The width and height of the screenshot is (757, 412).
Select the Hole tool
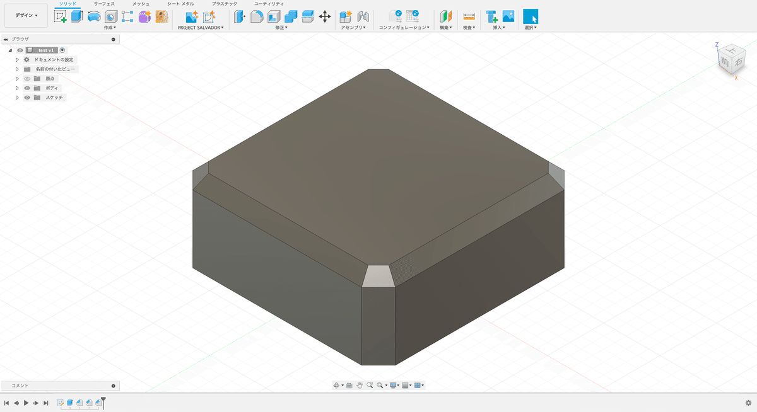pos(111,16)
